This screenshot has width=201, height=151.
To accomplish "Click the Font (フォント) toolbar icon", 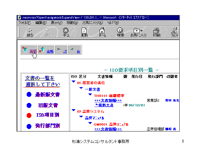I will pyautogui.click(x=174, y=31).
